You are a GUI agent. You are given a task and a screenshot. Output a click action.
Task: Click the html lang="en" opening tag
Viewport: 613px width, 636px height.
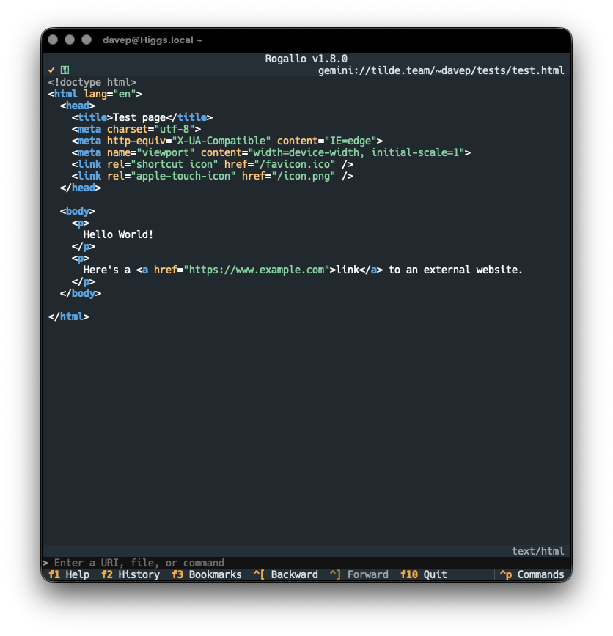tap(95, 94)
